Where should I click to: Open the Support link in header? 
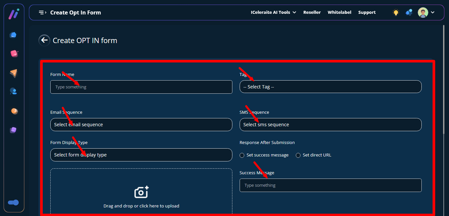click(x=367, y=12)
